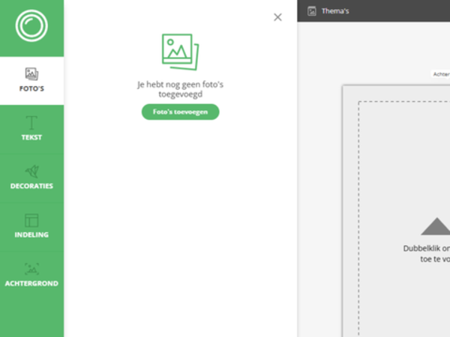This screenshot has width=450, height=337.
Task: Close the photos panel with the X
Action: click(x=277, y=17)
